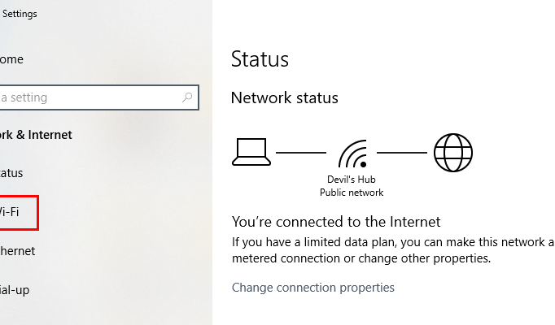Click the Network & Internet section heading
Image resolution: width=555 pixels, height=325 pixels.
click(x=36, y=135)
